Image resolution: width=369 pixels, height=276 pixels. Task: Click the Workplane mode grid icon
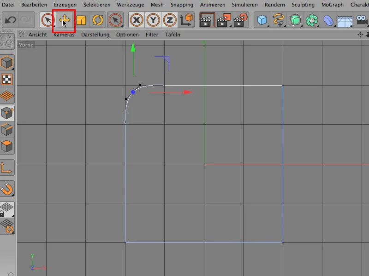click(x=7, y=96)
